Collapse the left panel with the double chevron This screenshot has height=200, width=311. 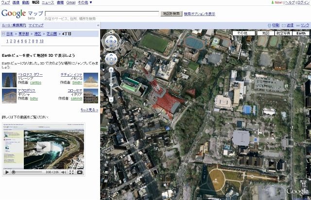(98, 25)
